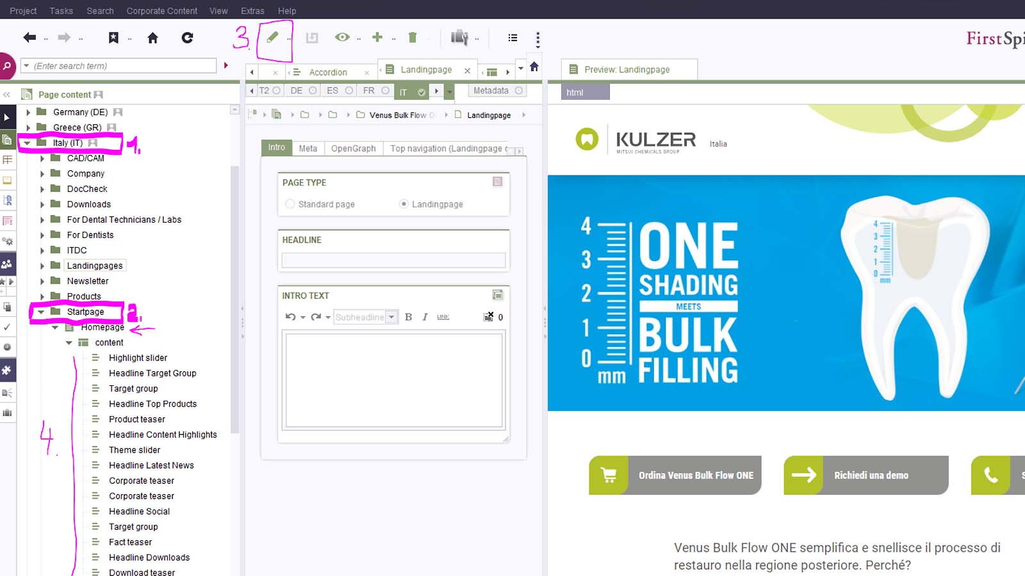This screenshot has height=576, width=1025.
Task: Expand the Germany (DE) tree node
Action: (28, 111)
